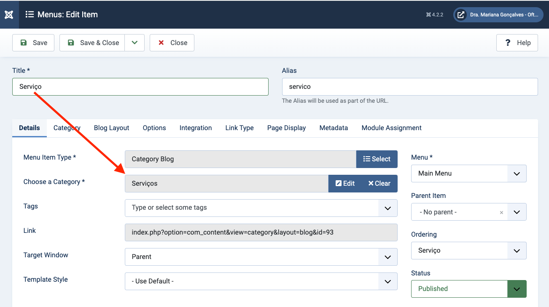Screen dimensions: 549x307
Task: Remove the No parent selection
Action: point(501,213)
